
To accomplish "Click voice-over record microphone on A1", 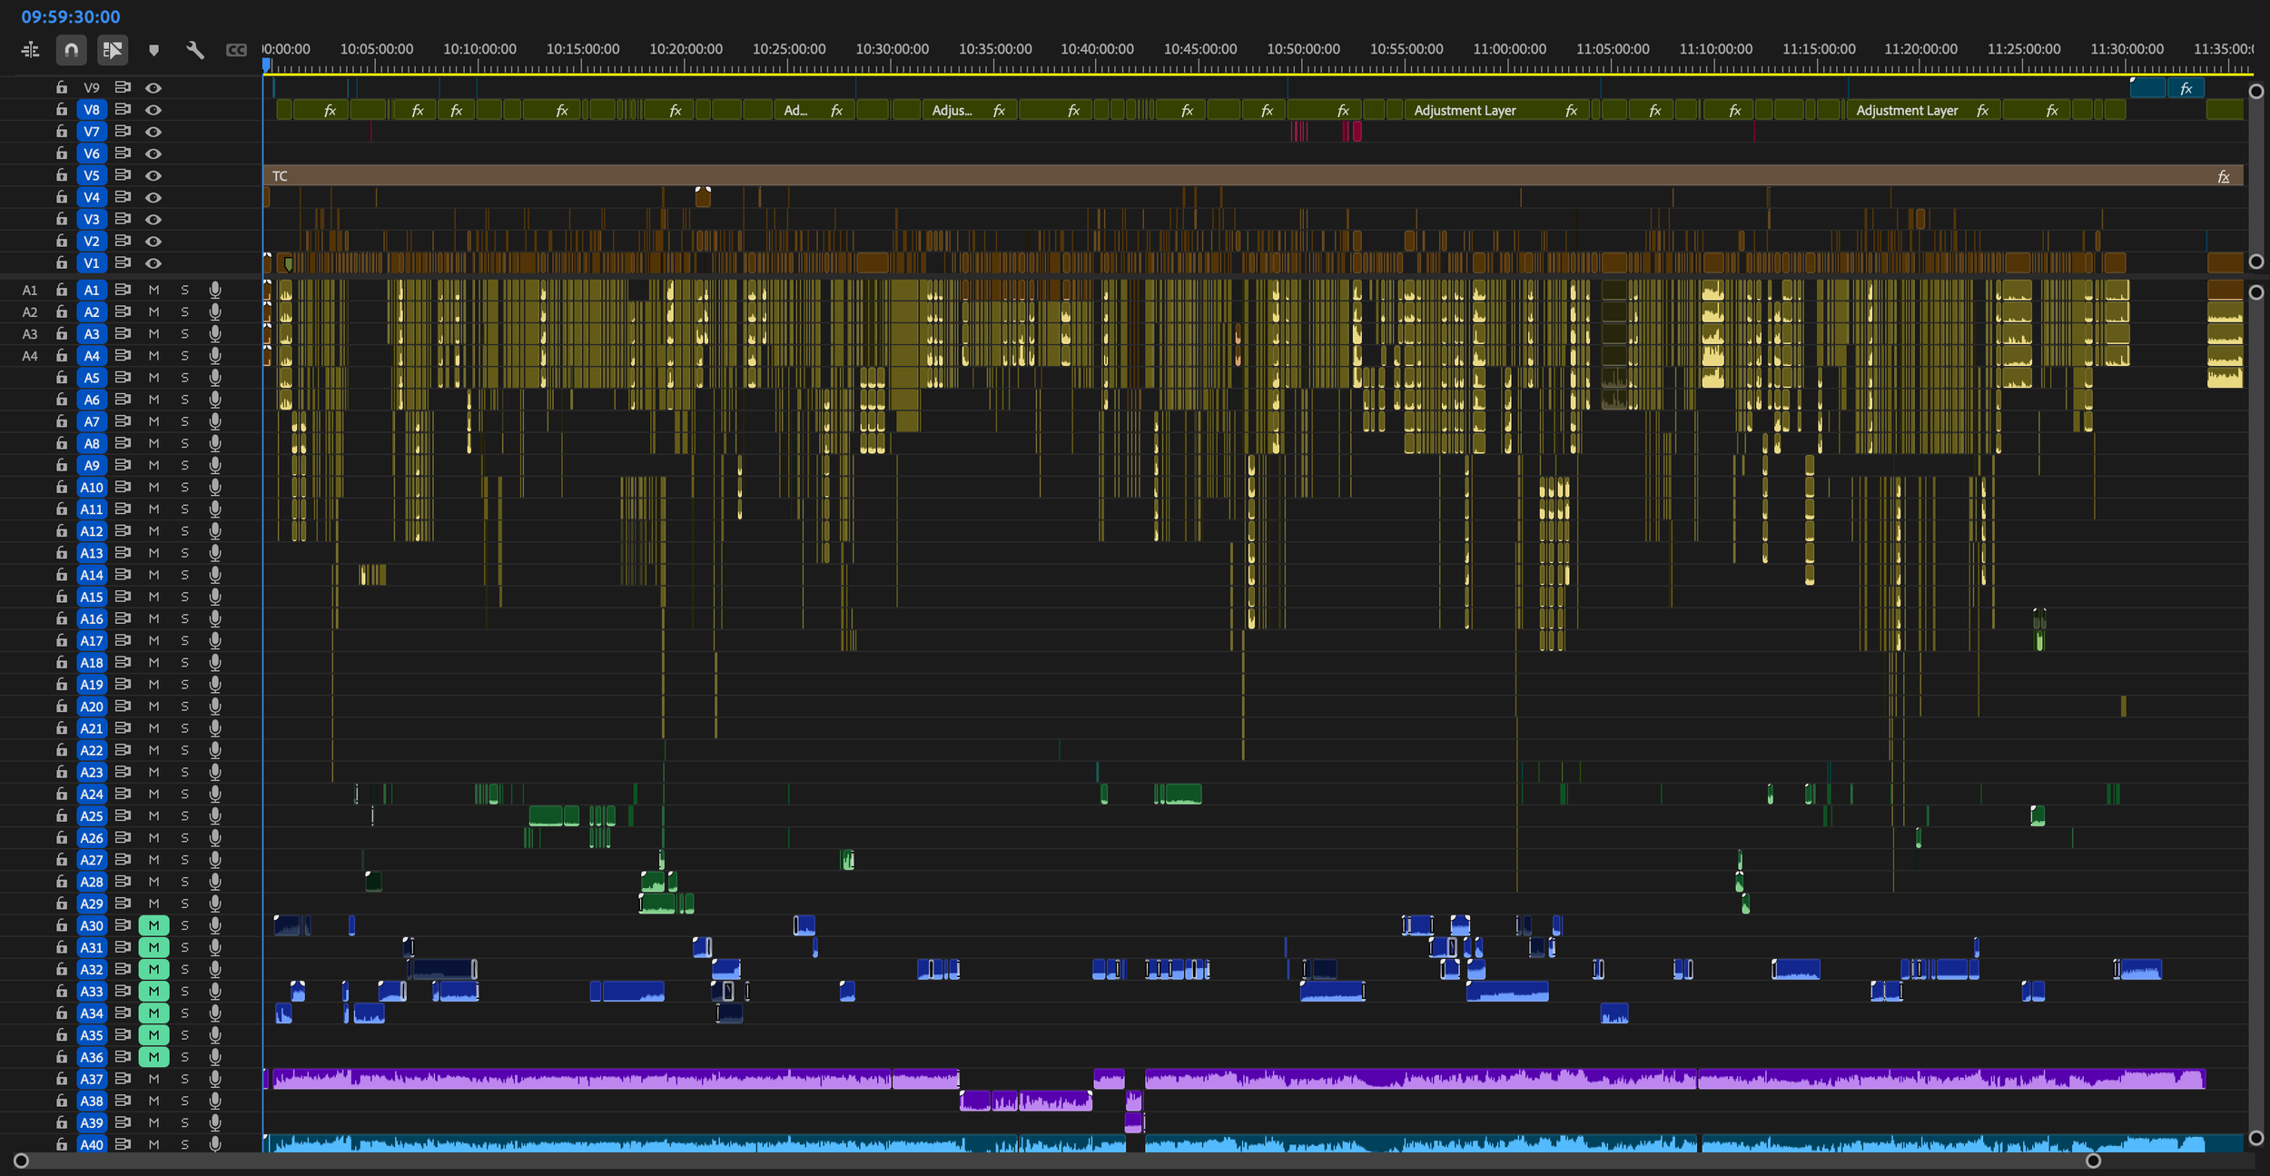I will coord(215,290).
